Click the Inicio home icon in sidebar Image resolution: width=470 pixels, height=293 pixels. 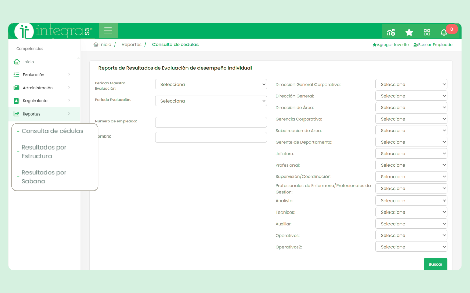17,62
